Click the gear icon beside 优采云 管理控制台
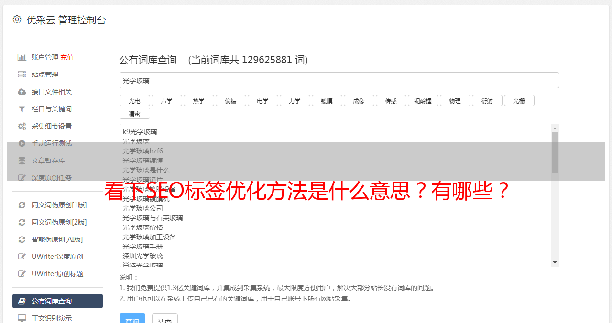Viewport: 612px width, 323px height. [x=17, y=20]
